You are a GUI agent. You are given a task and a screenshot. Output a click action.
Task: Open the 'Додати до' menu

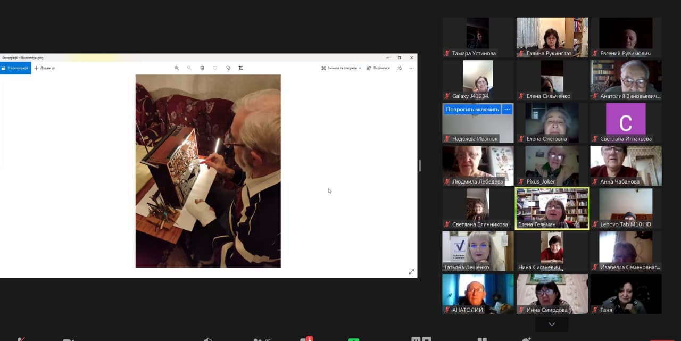(x=45, y=68)
